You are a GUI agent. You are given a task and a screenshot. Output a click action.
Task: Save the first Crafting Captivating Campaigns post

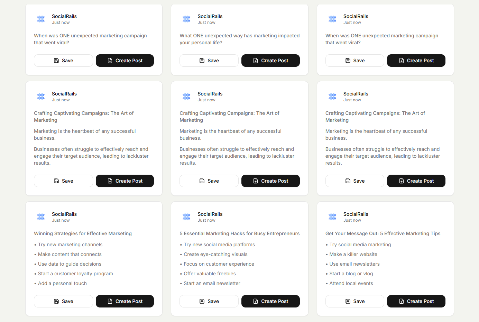pos(63,181)
